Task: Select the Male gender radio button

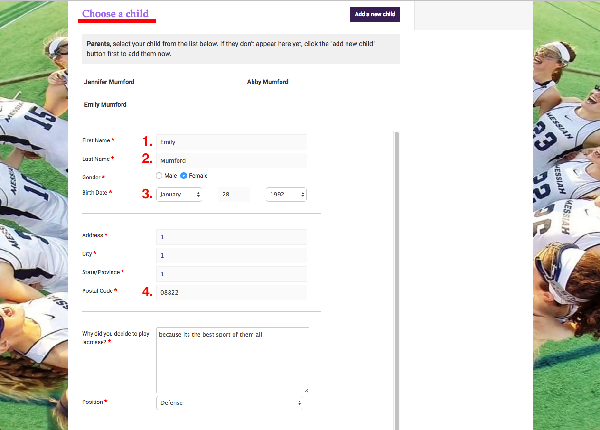Action: [x=159, y=176]
